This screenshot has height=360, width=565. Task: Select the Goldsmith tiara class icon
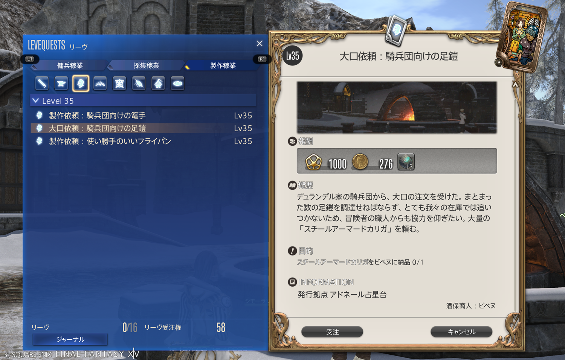coord(100,83)
